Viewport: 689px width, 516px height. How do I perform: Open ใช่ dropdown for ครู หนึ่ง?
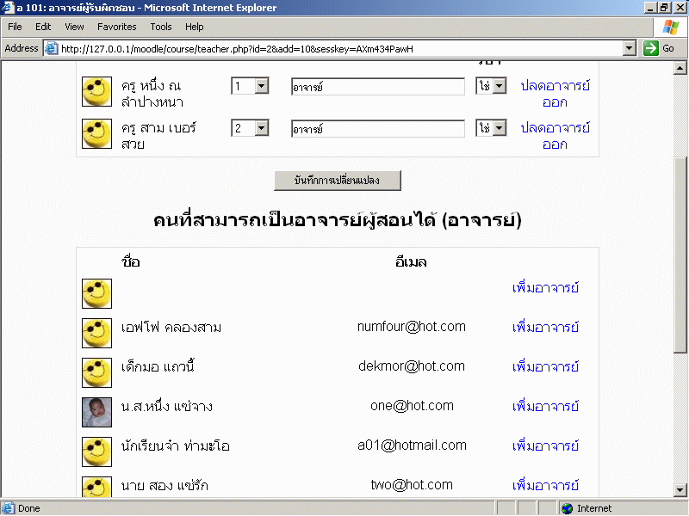[x=498, y=86]
